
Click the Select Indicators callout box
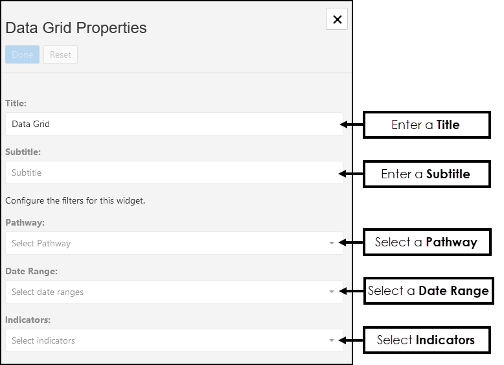426,340
